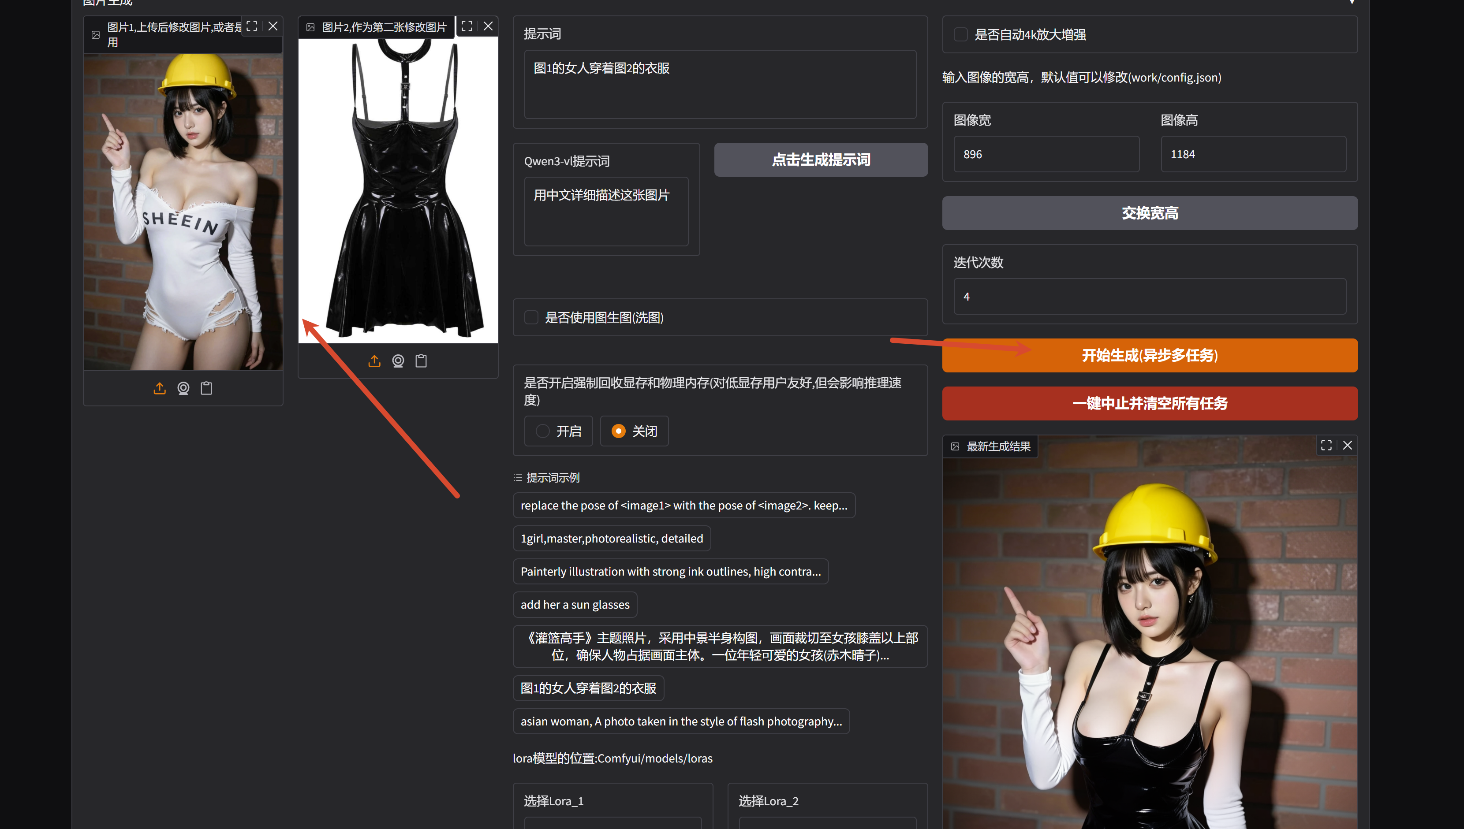Pick the 图1的女人穿着图2的衣服 example
1464x829 pixels.
point(588,688)
